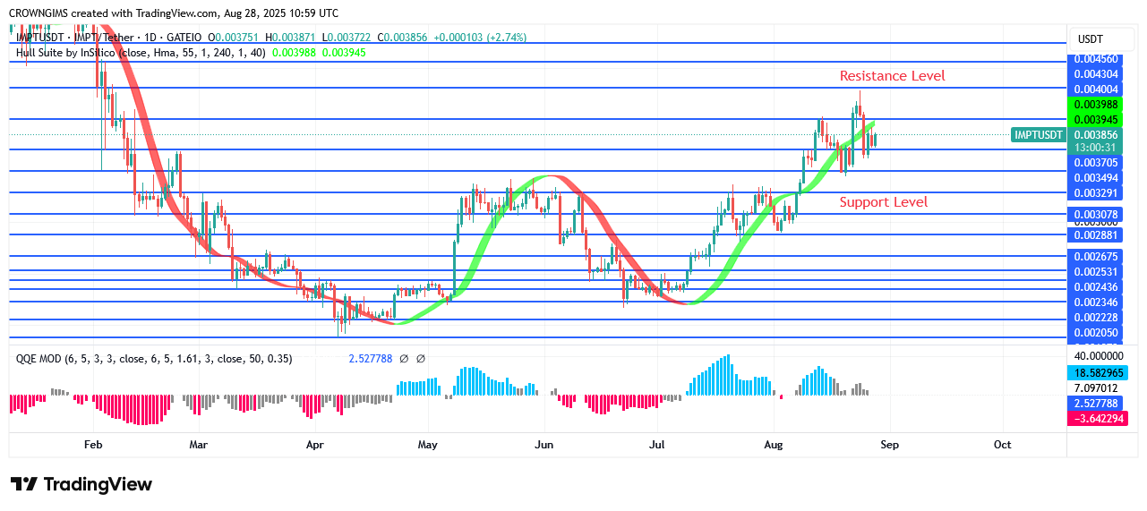Click the pink -3.642294 indicator axis tag
Viewport: 1147px width, 511px height.
tap(1097, 418)
